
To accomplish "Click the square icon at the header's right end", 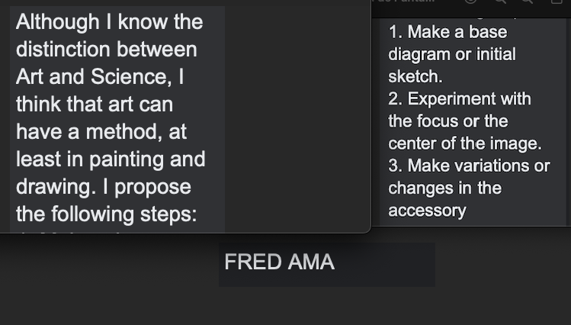I will [557, 1].
